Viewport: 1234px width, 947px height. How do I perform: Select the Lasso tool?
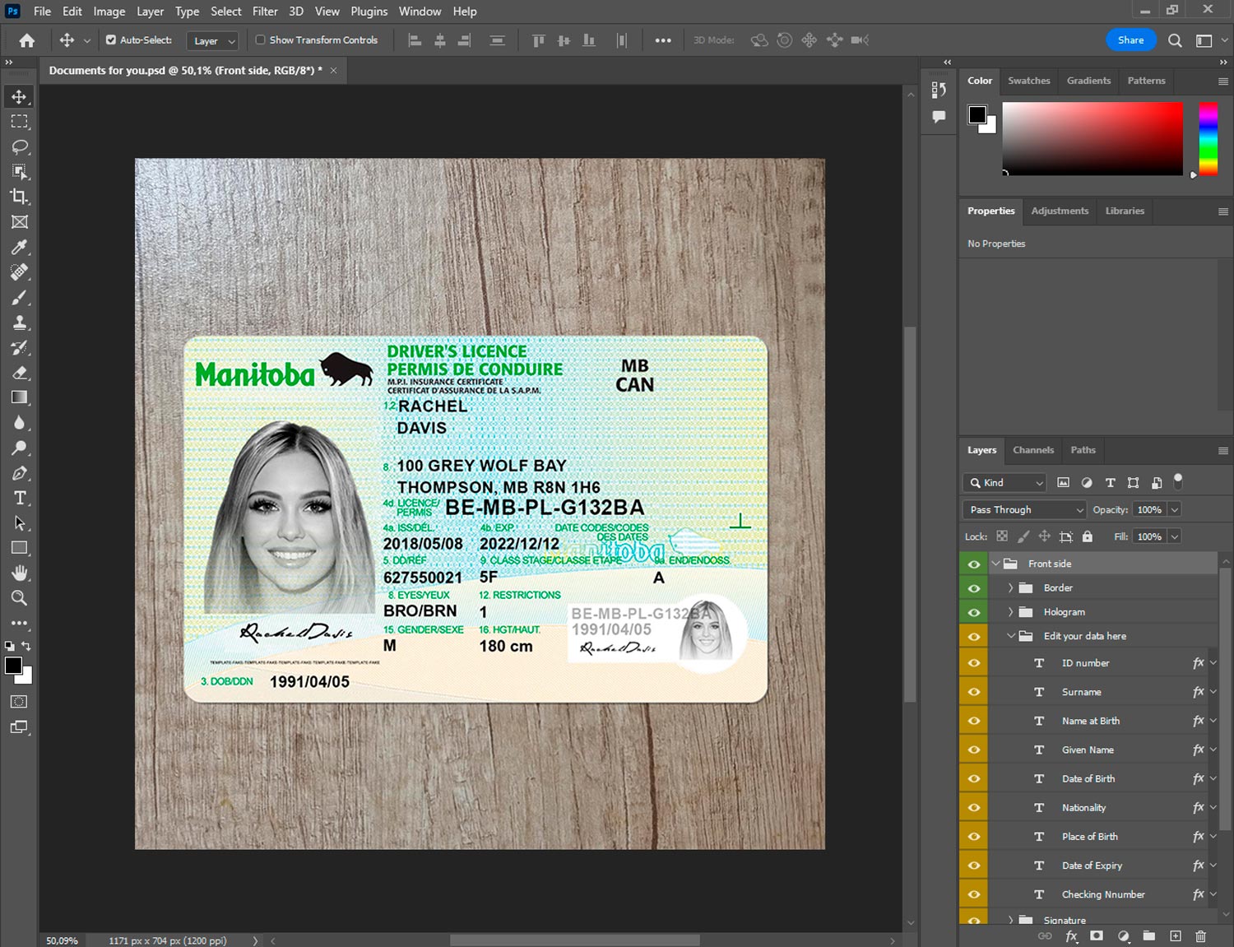pyautogui.click(x=19, y=146)
